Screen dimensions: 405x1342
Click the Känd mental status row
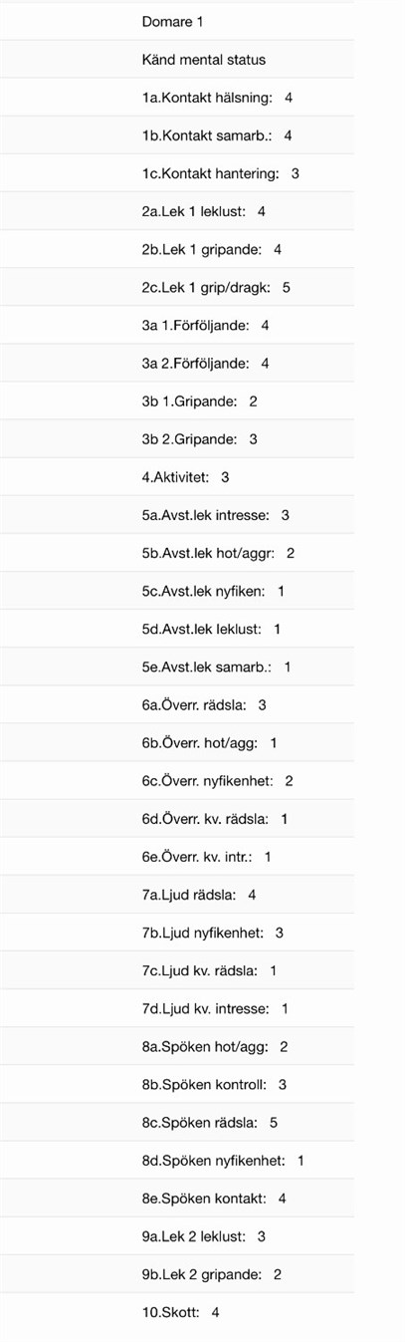[177, 60]
